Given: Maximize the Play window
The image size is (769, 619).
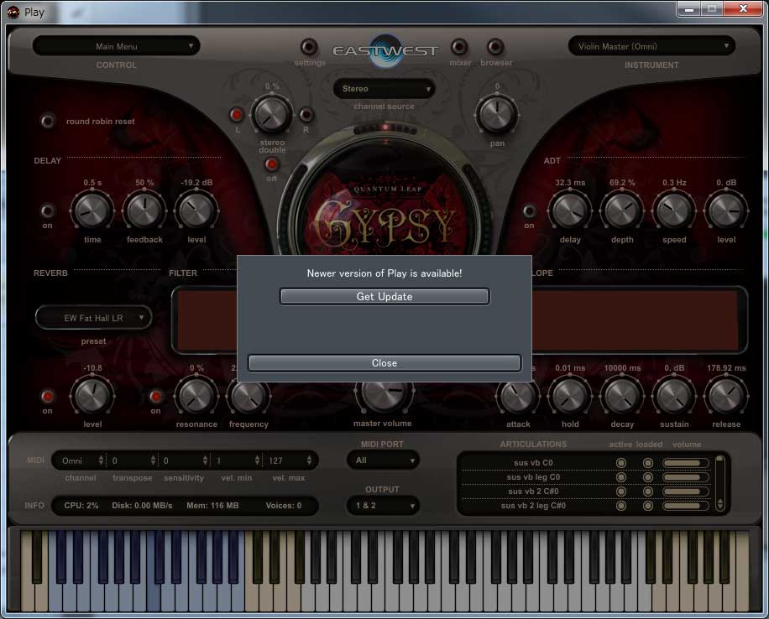Looking at the screenshot, I should point(711,9).
